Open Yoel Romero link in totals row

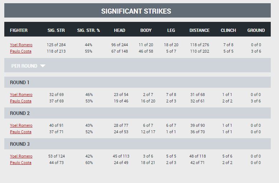(21, 45)
